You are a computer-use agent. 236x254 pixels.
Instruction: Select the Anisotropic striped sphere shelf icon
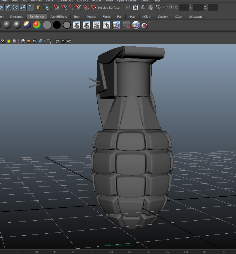coord(27,25)
